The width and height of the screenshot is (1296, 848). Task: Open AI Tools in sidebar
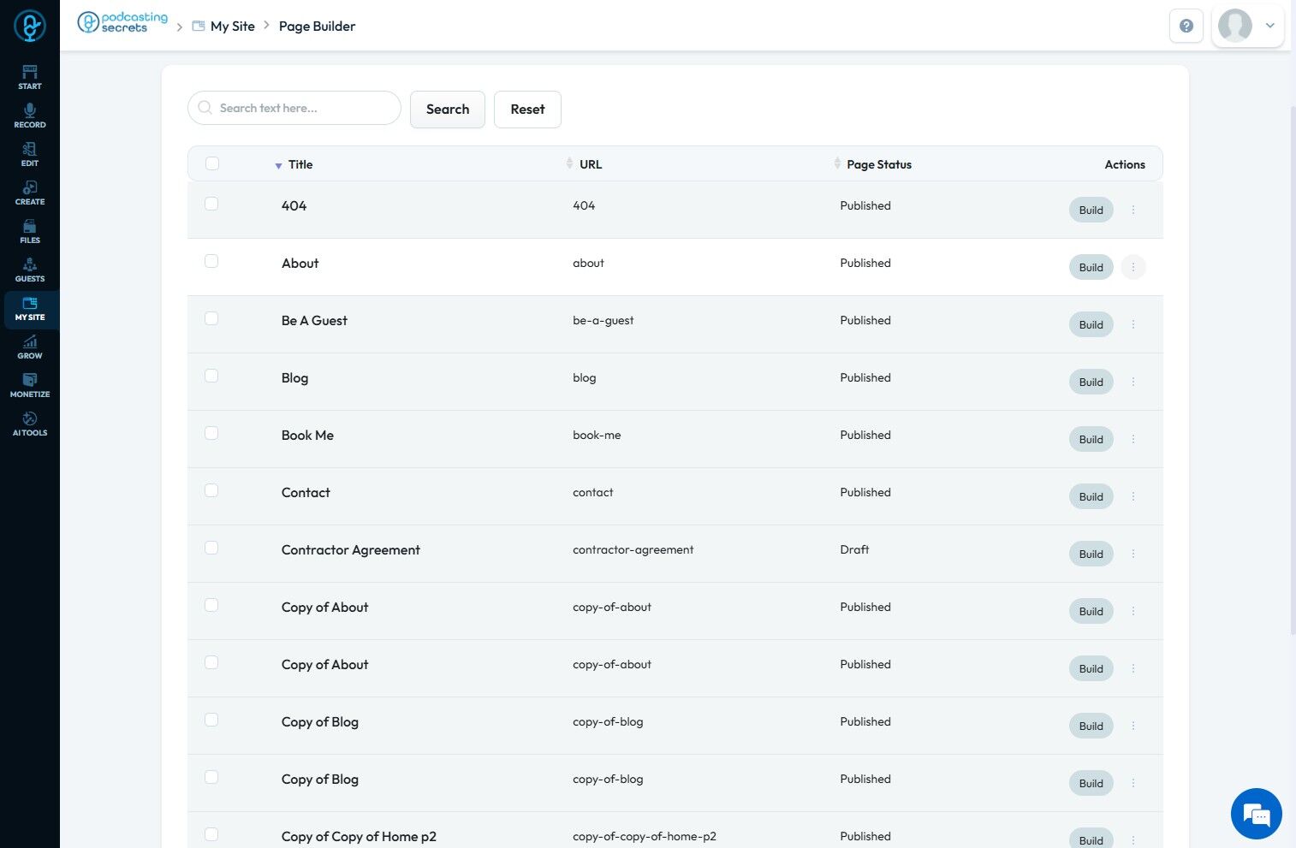29,424
